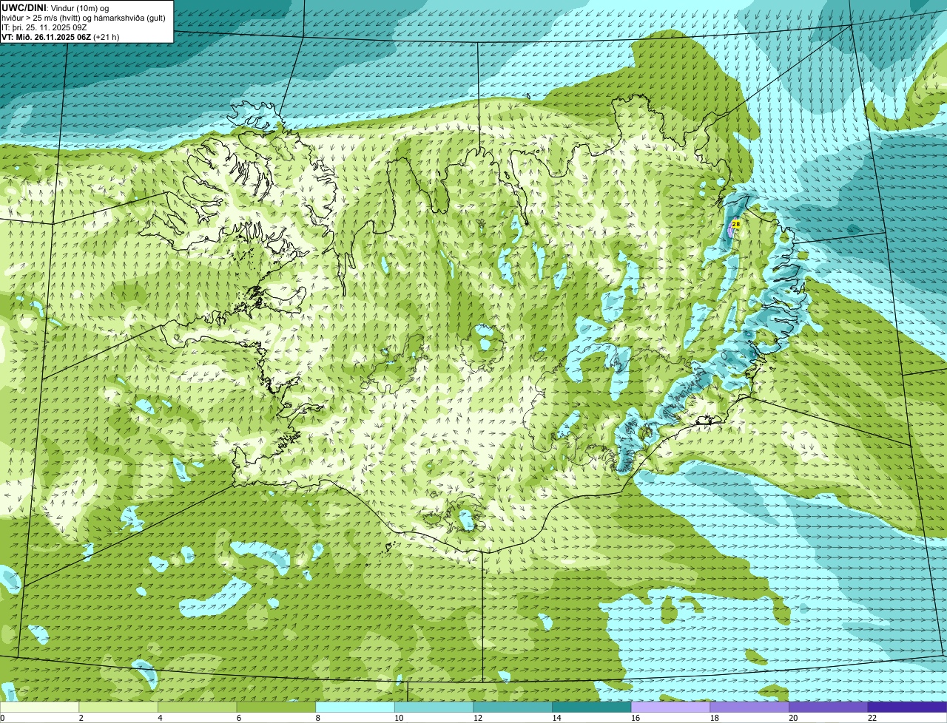Select the 8–10 m/s pale cyan legend swatch
The height and width of the screenshot is (723, 947).
point(355,707)
